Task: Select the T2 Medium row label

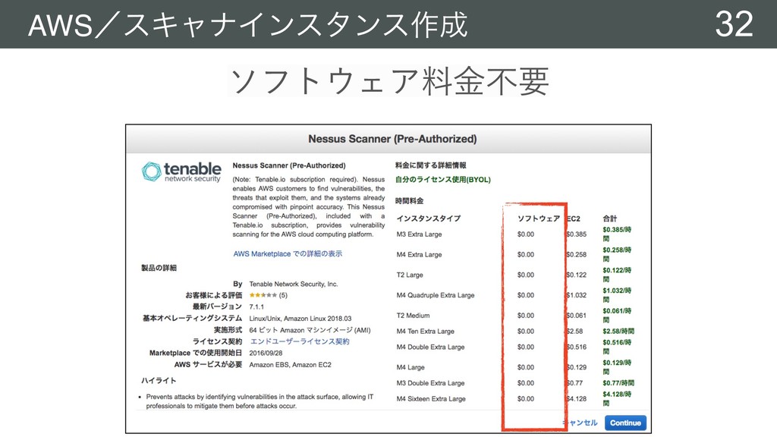Action: (x=414, y=316)
